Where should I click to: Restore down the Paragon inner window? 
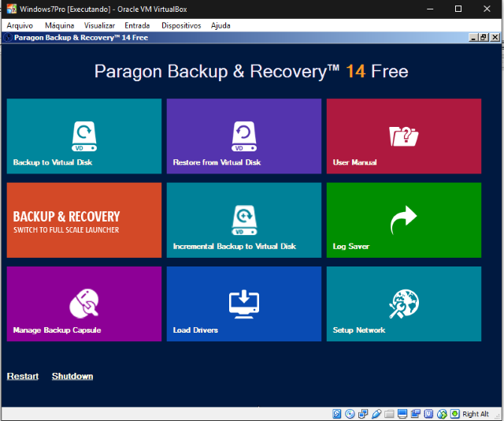484,37
